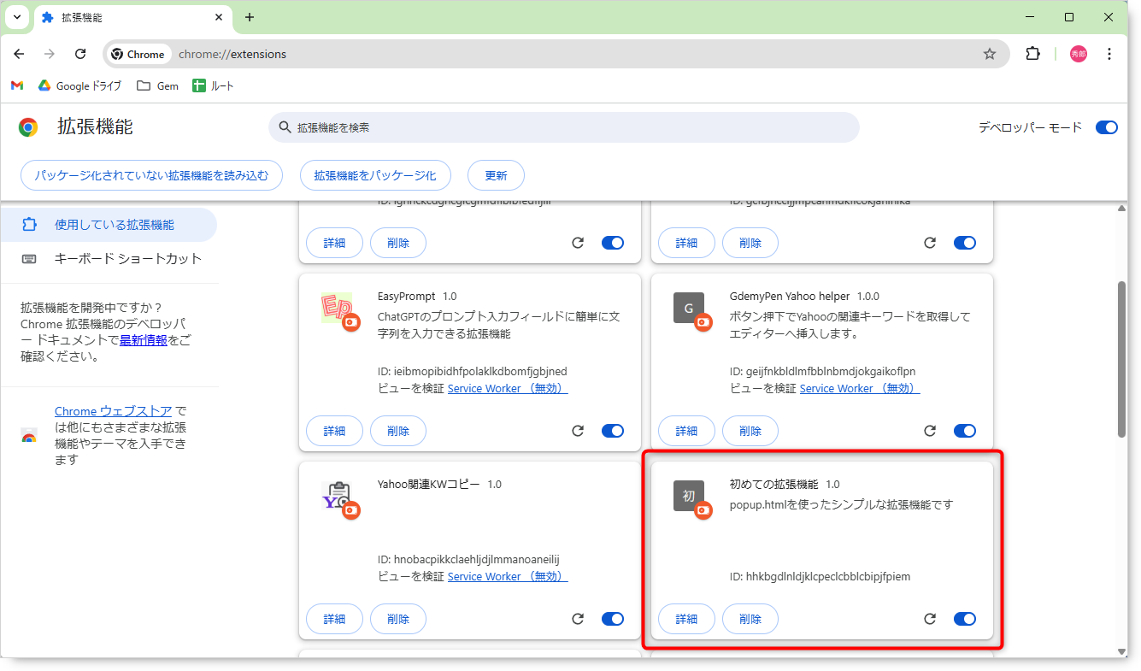This screenshot has width=1141, height=671.
Task: Click the 拡張機能を検索 search field
Action: tap(564, 127)
